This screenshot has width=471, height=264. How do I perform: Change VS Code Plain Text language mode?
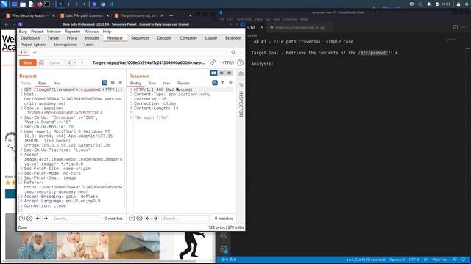coord(440,260)
